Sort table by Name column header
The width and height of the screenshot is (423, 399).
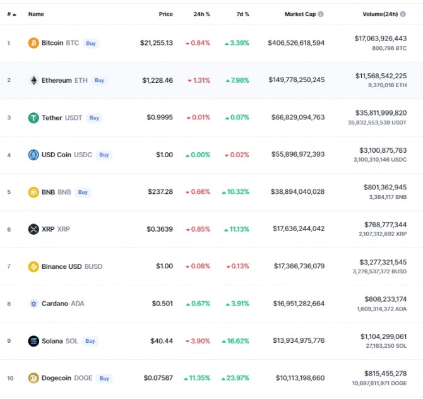click(x=36, y=14)
